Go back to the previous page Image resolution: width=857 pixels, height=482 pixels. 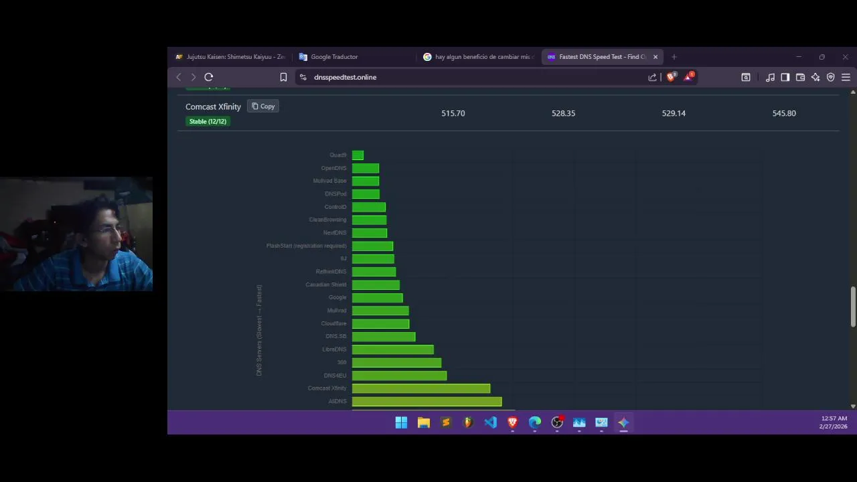pos(179,77)
